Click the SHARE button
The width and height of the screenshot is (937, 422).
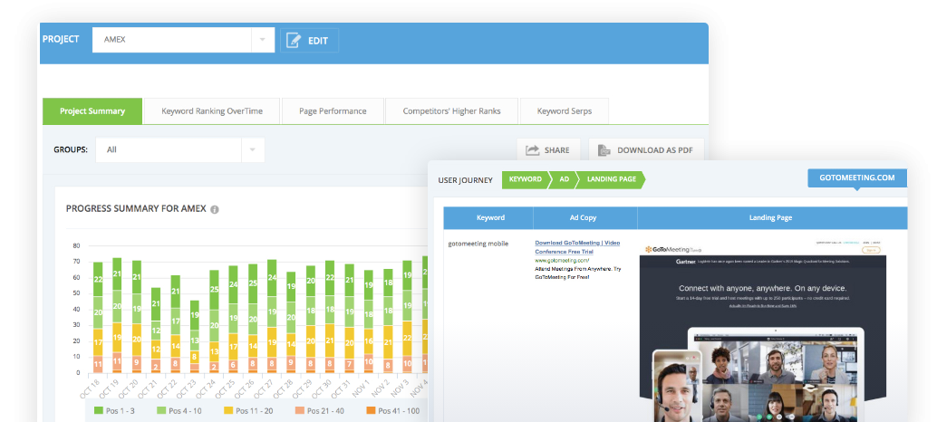[x=548, y=150]
